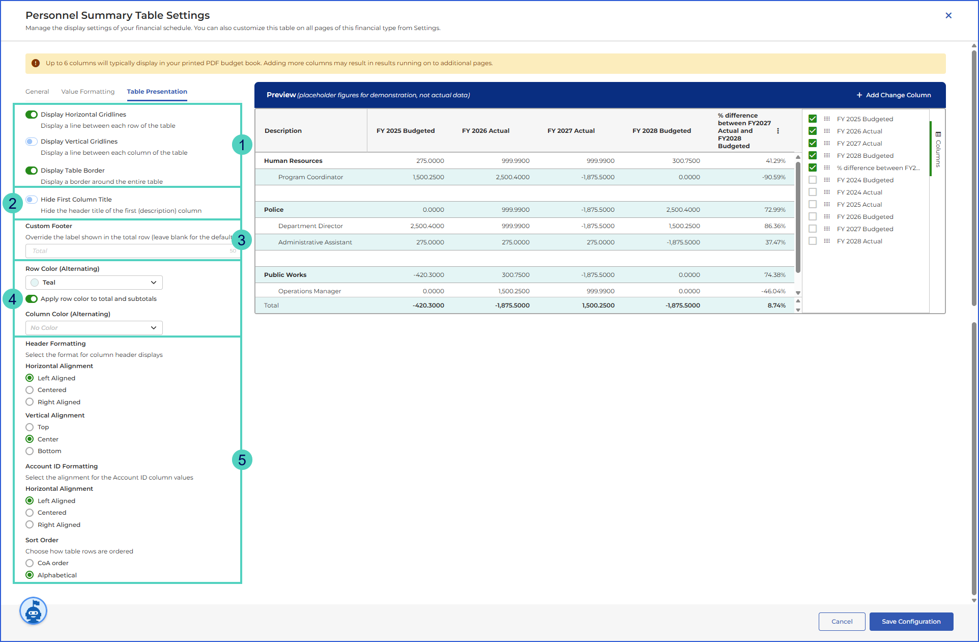Image resolution: width=979 pixels, height=642 pixels.
Task: Click the FY 2028 Budgeted column header
Action: pos(661,131)
